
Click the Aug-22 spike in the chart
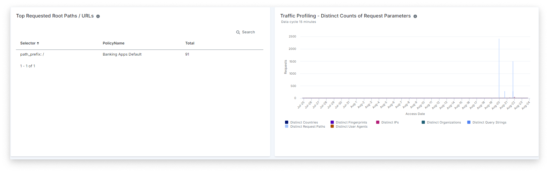point(513,76)
